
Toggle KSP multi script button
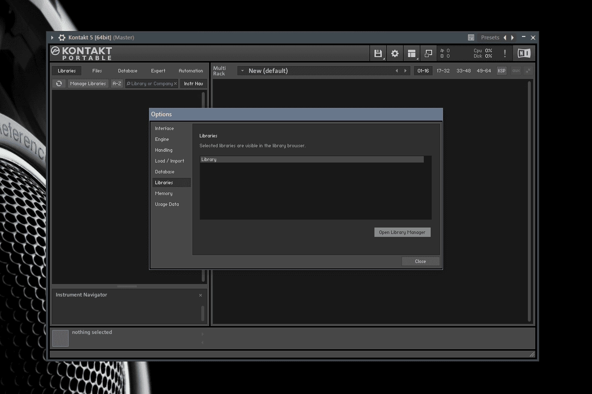(502, 71)
